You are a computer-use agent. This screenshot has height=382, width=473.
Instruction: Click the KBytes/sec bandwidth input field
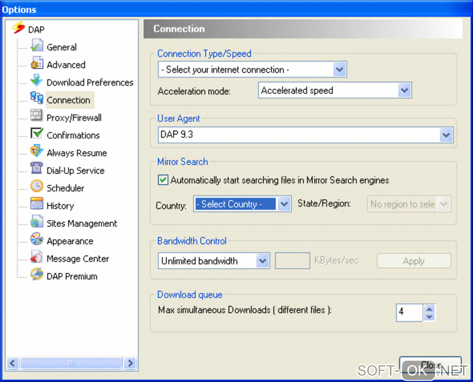click(292, 261)
